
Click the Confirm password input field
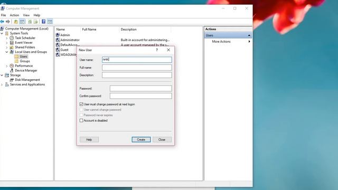click(141, 96)
